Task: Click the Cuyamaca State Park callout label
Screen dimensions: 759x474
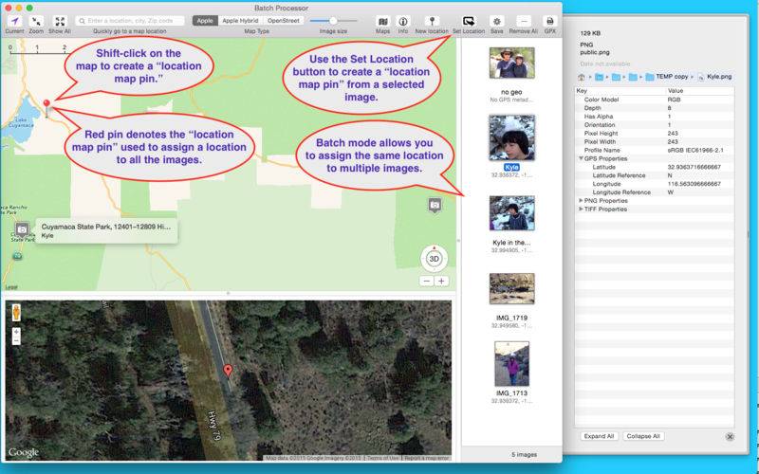Action: pyautogui.click(x=106, y=230)
